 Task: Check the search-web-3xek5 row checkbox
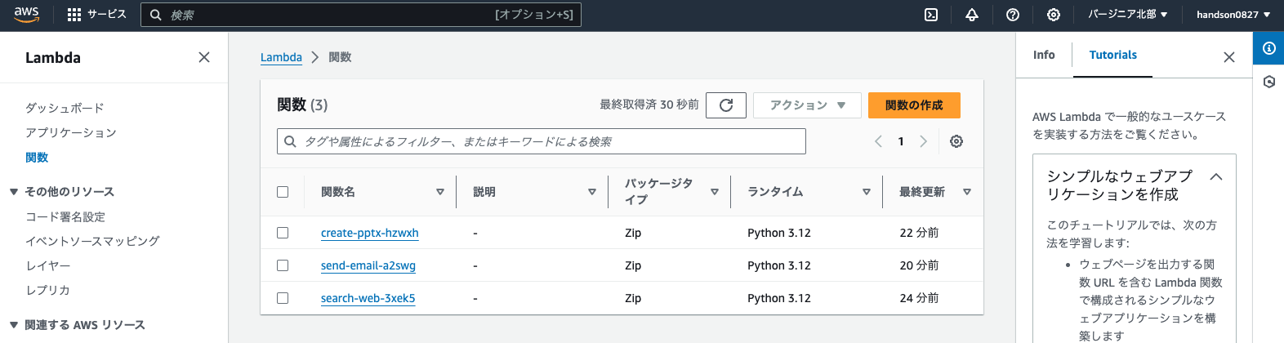click(283, 298)
